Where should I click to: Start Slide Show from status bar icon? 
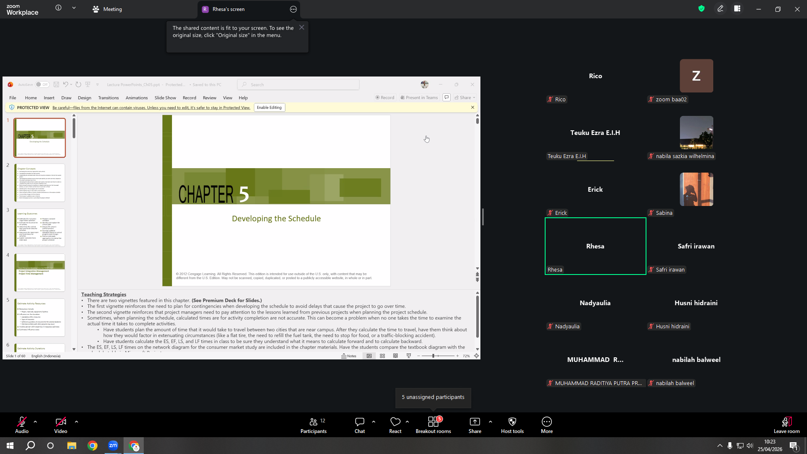pyautogui.click(x=409, y=356)
